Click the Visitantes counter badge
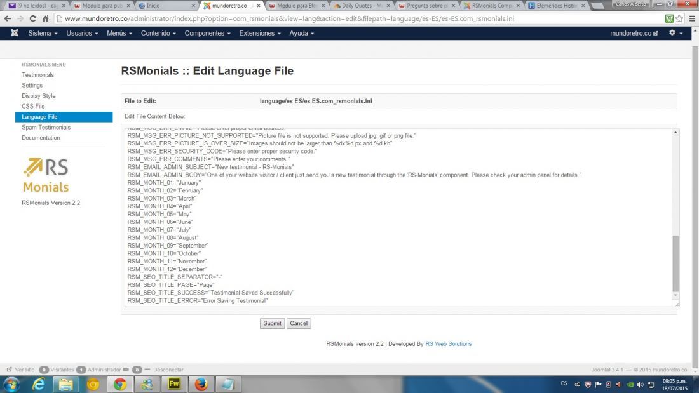The width and height of the screenshot is (699, 393). (x=44, y=370)
